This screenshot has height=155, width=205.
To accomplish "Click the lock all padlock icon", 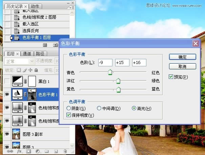I will [x=36, y=70].
